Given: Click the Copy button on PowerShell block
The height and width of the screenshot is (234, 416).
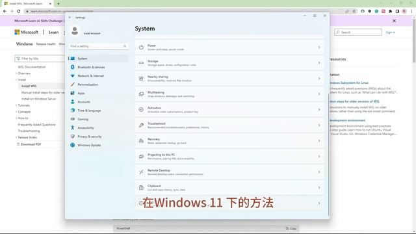Looking at the screenshot, I should point(291,228).
